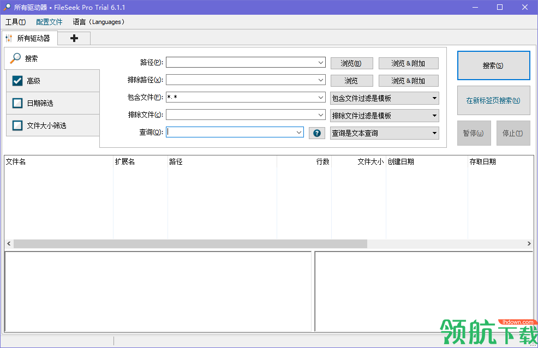The height and width of the screenshot is (348, 538).
Task: Open the 配置文件 menu
Action: pos(49,22)
